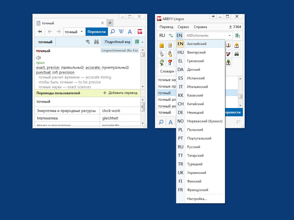Click the fire extinguisher dictionary icon
This screenshot has height=220, width=294.
(170, 62)
